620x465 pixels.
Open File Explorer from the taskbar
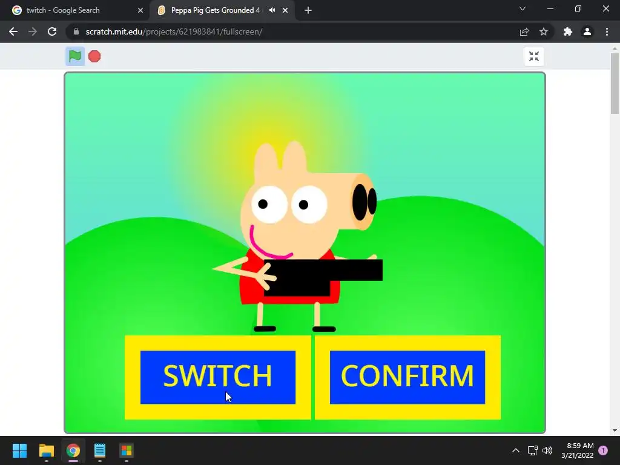[x=46, y=450]
